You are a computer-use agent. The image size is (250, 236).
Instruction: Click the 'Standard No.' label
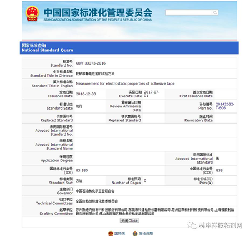[x=62, y=65]
